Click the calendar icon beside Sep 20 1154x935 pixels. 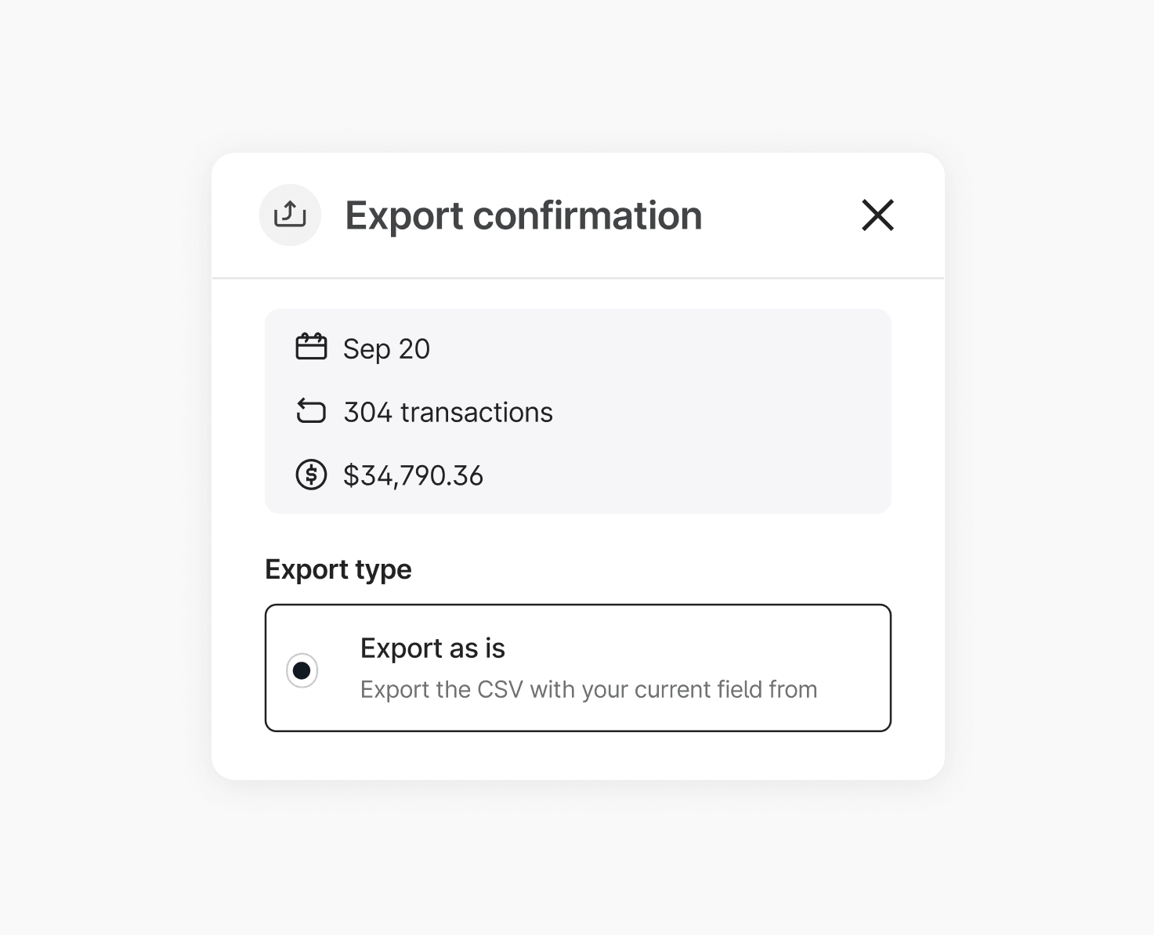click(311, 347)
